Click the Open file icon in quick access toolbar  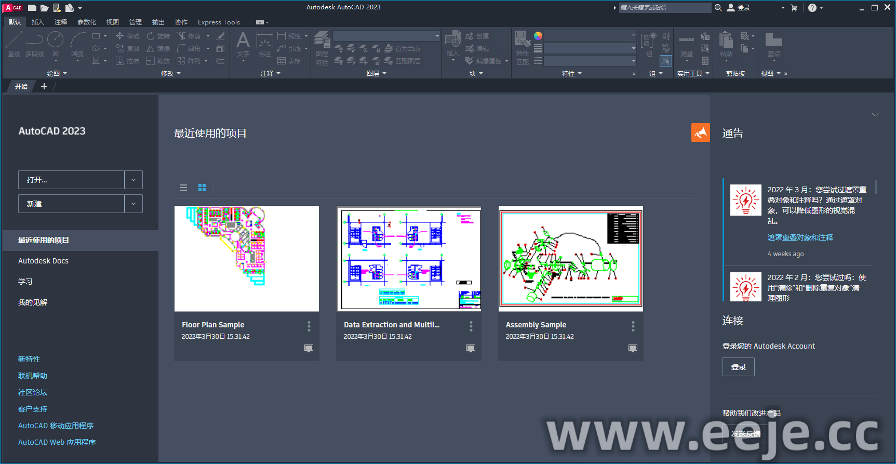[44, 8]
